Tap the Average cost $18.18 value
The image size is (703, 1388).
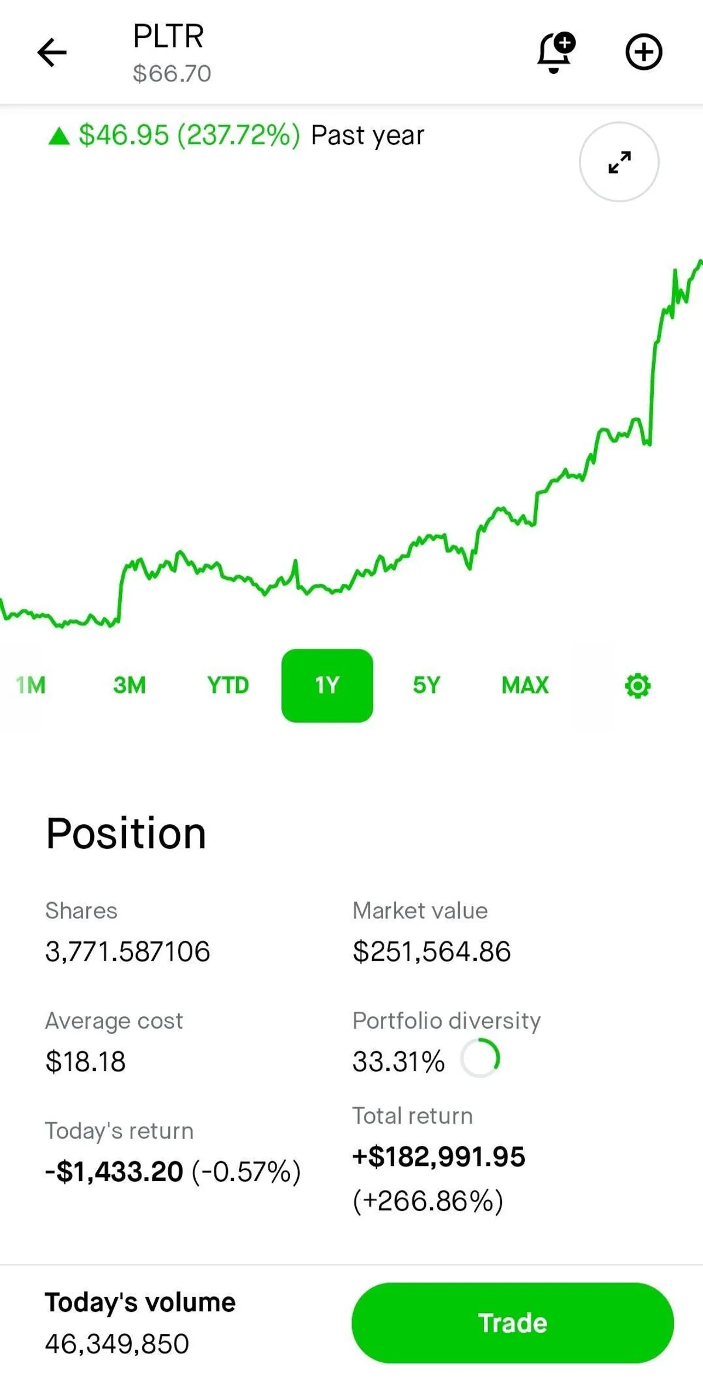click(x=86, y=1062)
